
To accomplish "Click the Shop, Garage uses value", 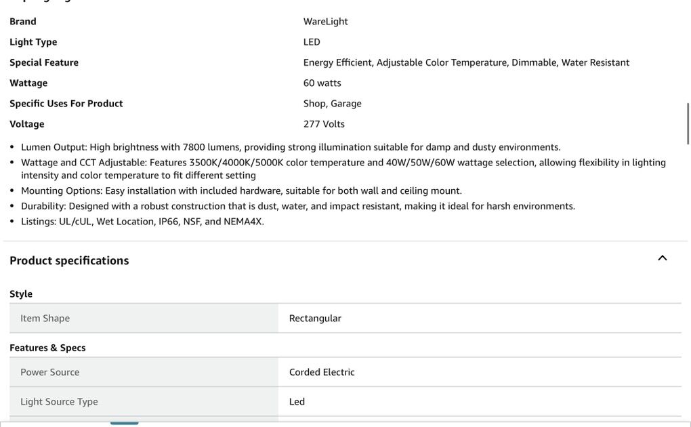I will [332, 104].
